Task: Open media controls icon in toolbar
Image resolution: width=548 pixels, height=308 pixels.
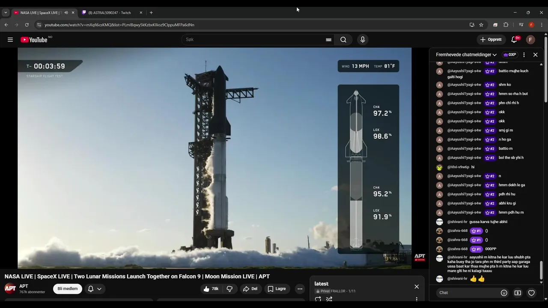Action: pos(521,25)
